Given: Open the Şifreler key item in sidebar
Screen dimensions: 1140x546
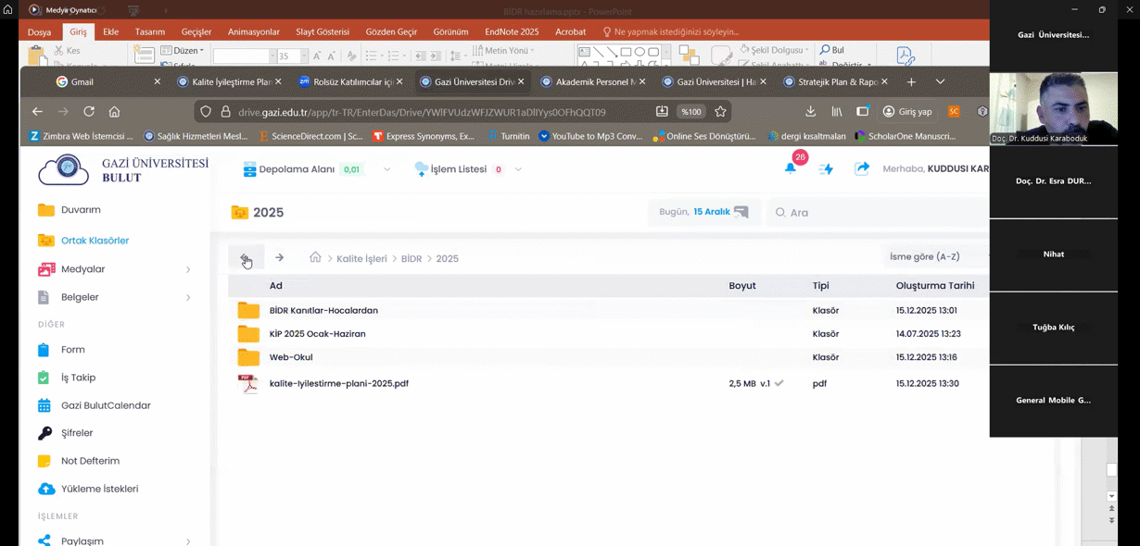Looking at the screenshot, I should tap(77, 433).
